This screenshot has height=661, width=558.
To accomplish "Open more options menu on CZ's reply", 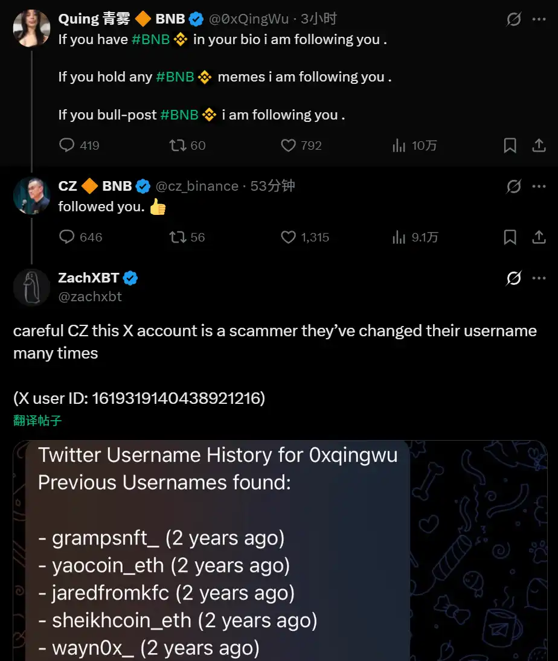I will point(539,187).
